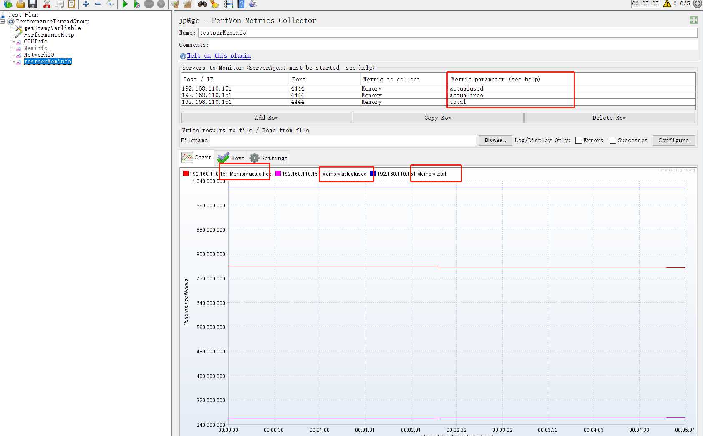This screenshot has height=436, width=703.
Task: Click the round grey thread status icon
Action: pyautogui.click(x=698, y=3)
